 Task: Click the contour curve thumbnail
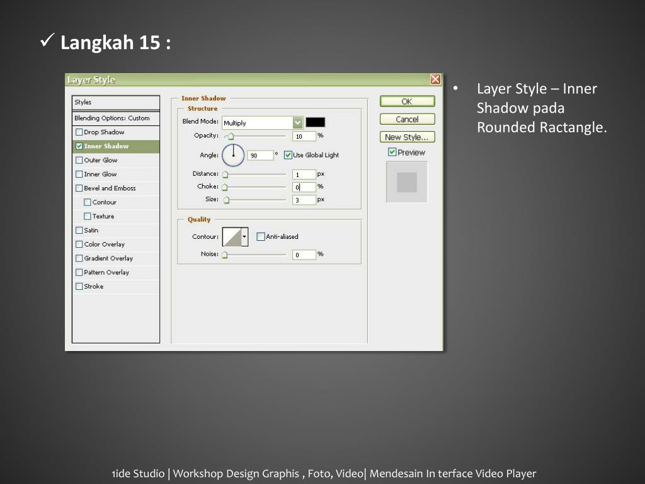tap(232, 237)
